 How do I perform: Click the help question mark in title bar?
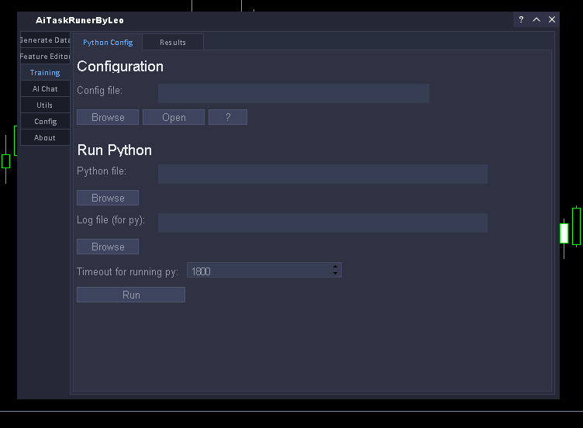(521, 19)
